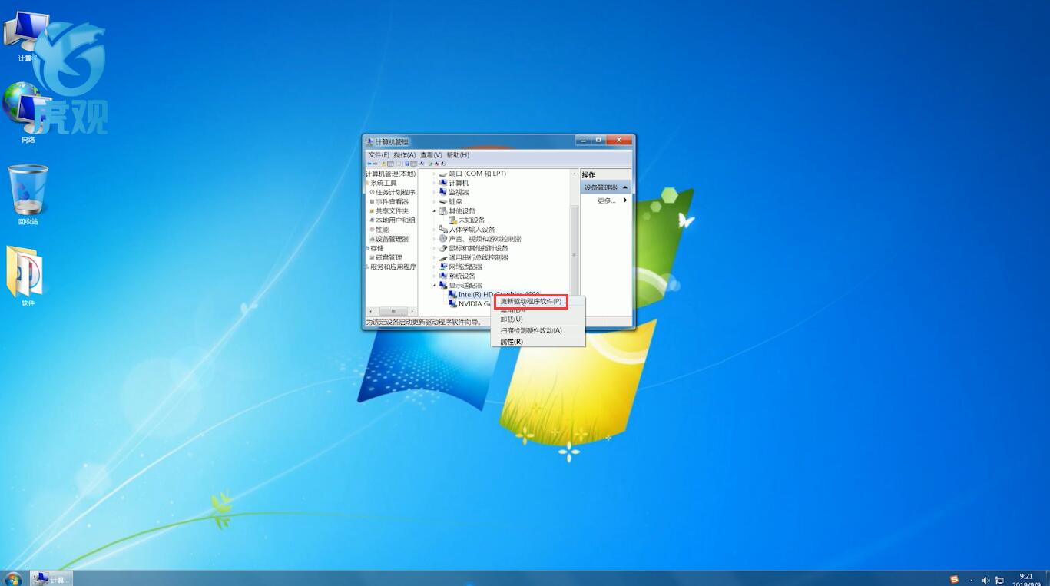Select 设备管理器 in the left tree

click(x=392, y=239)
